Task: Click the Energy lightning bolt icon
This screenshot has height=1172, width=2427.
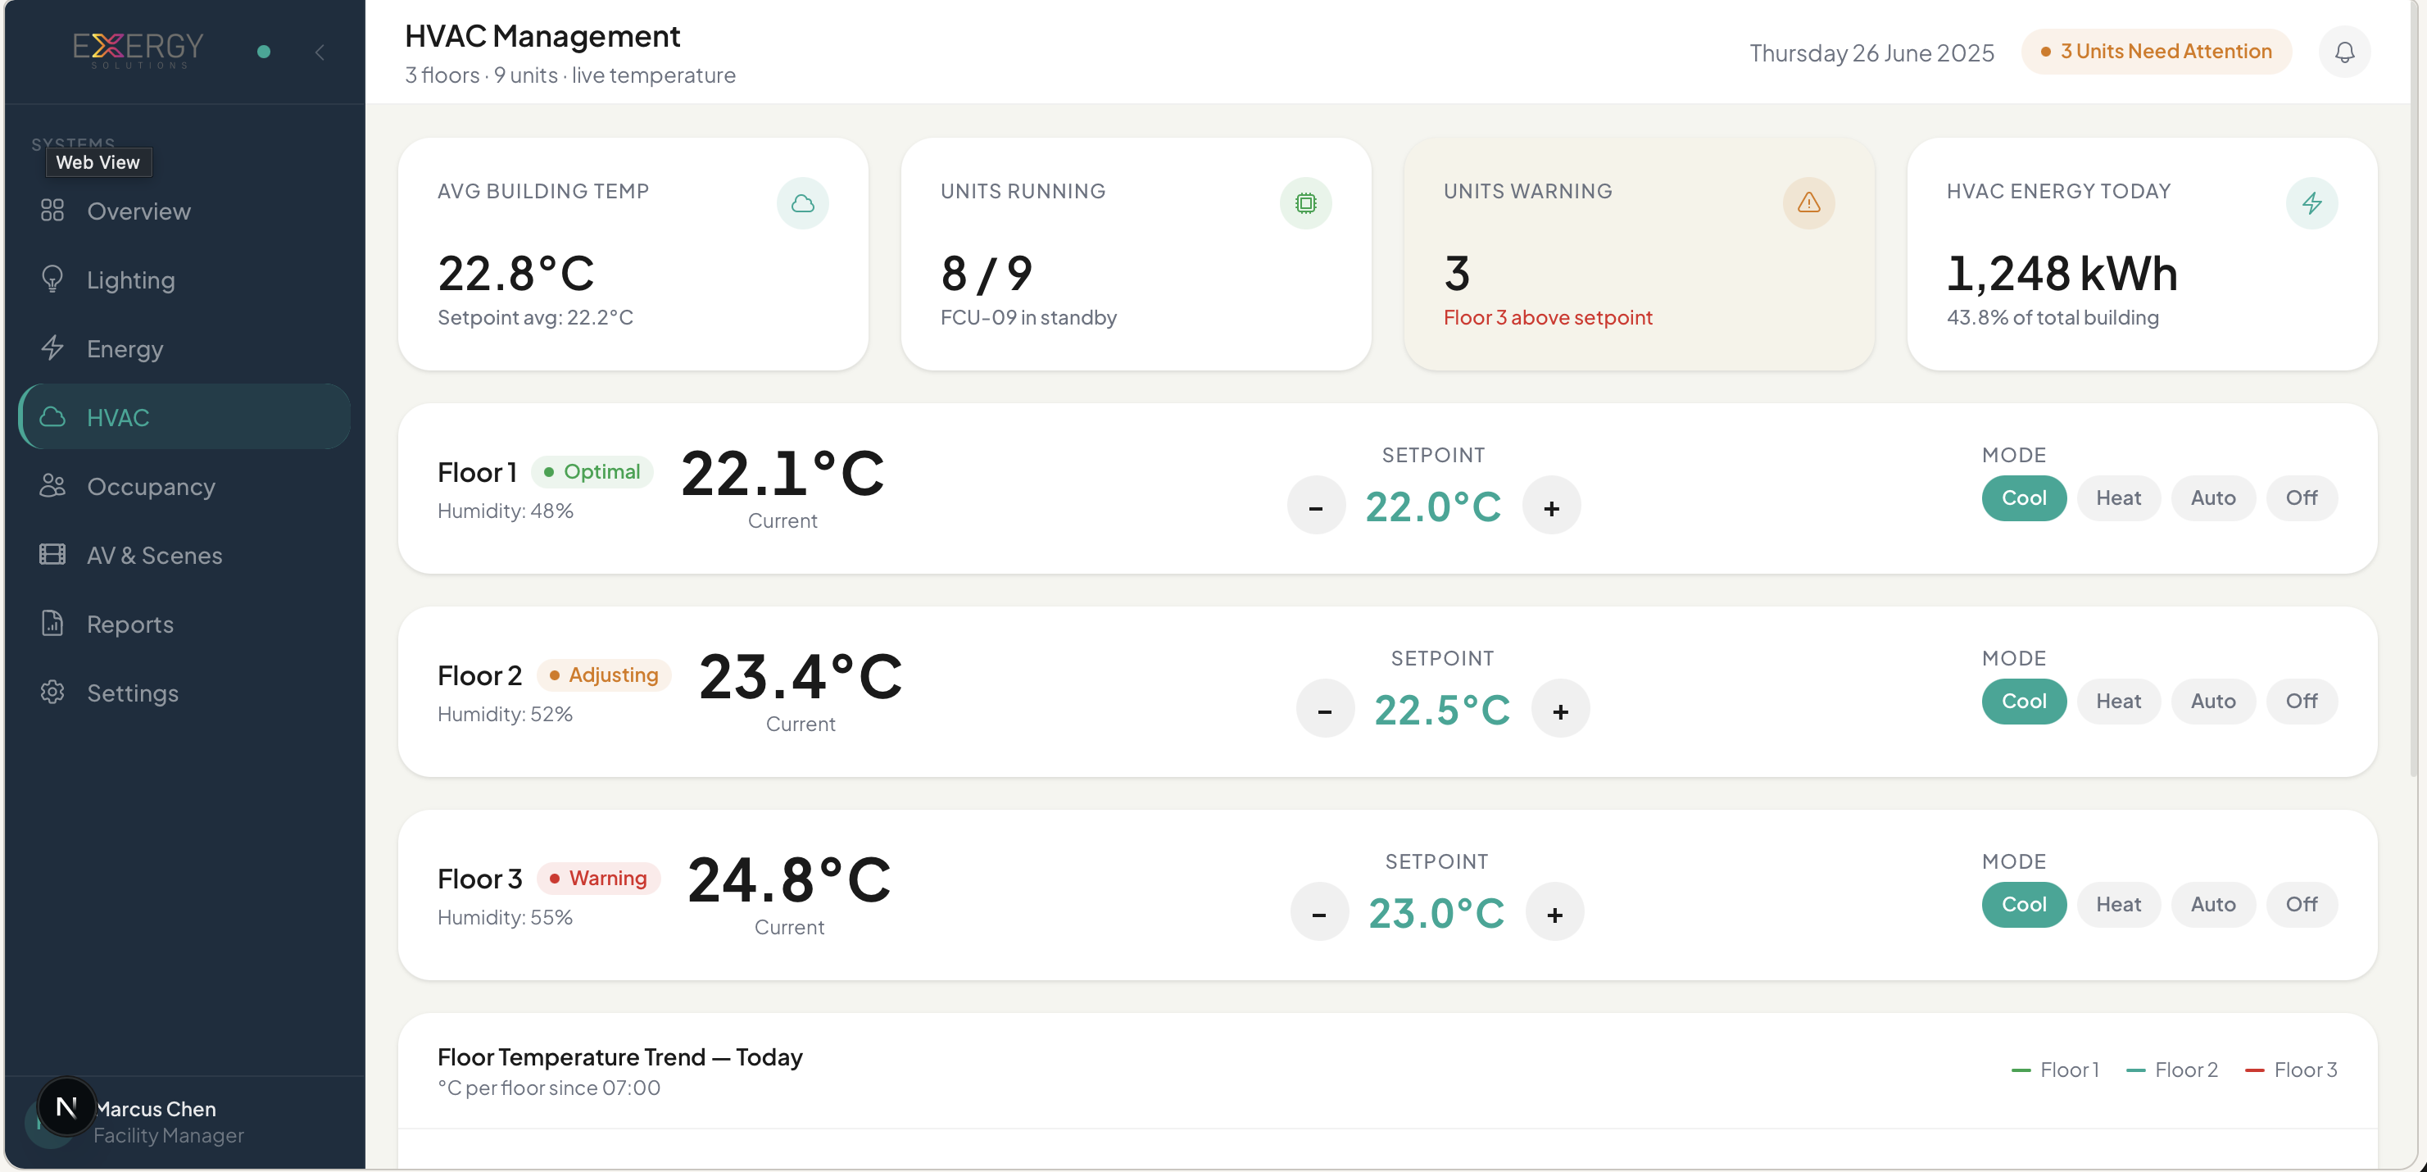Action: 52,348
